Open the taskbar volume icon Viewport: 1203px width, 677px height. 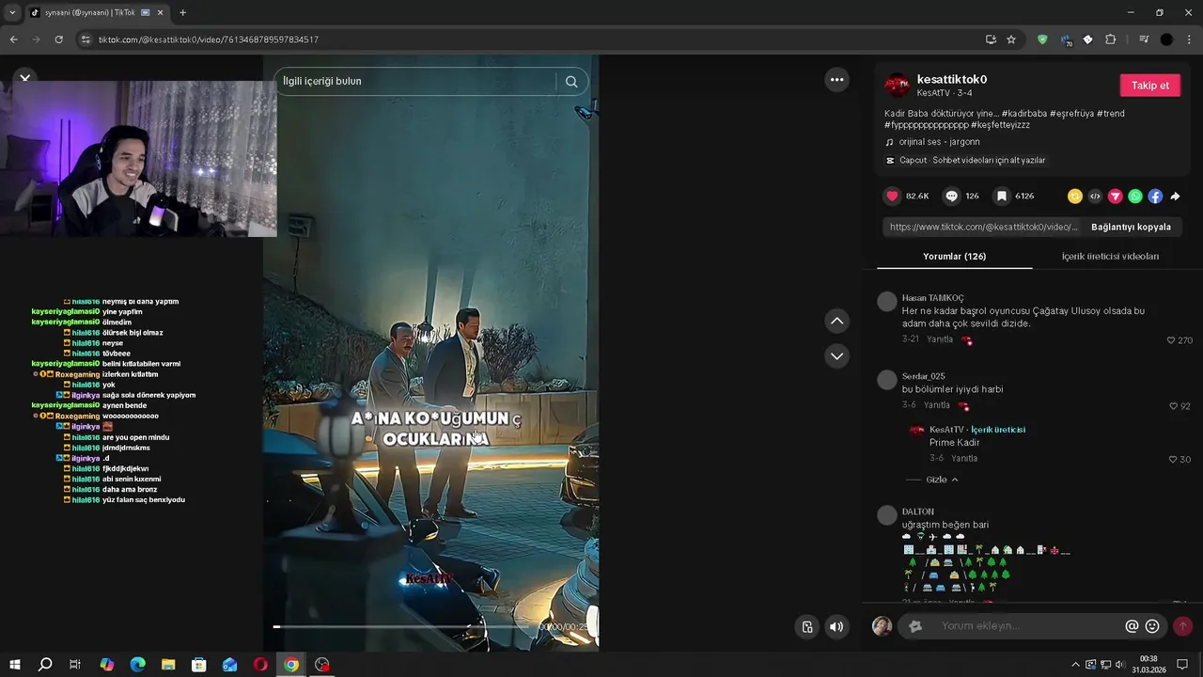(x=1119, y=665)
